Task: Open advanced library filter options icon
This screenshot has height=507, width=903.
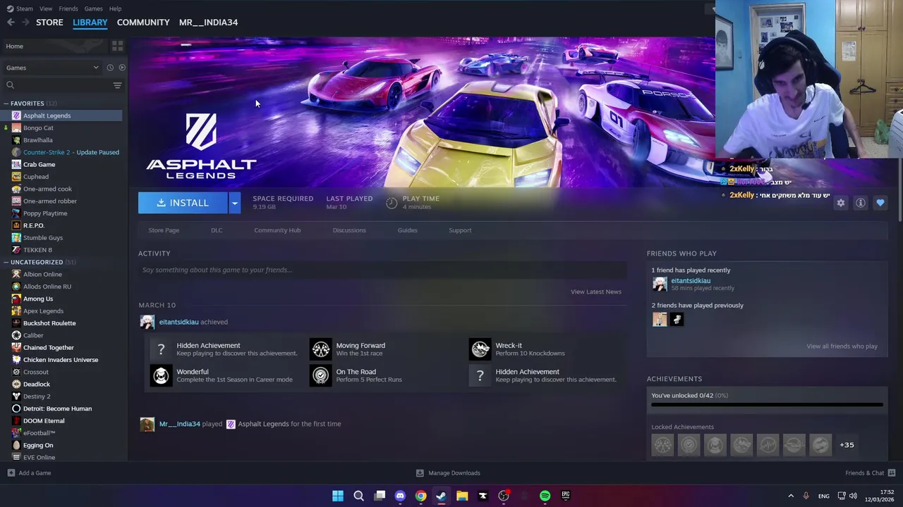Action: pyautogui.click(x=117, y=85)
